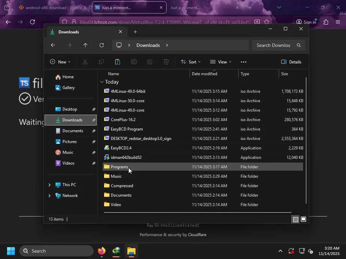Open the New item dropdown

(x=60, y=62)
